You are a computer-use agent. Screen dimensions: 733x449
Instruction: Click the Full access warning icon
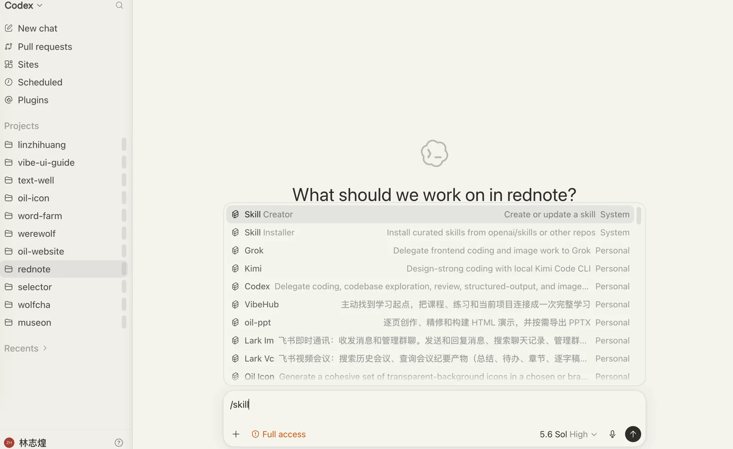coord(256,434)
